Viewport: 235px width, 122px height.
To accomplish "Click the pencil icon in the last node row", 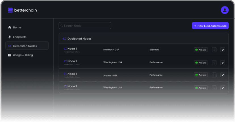I will click(x=223, y=88).
